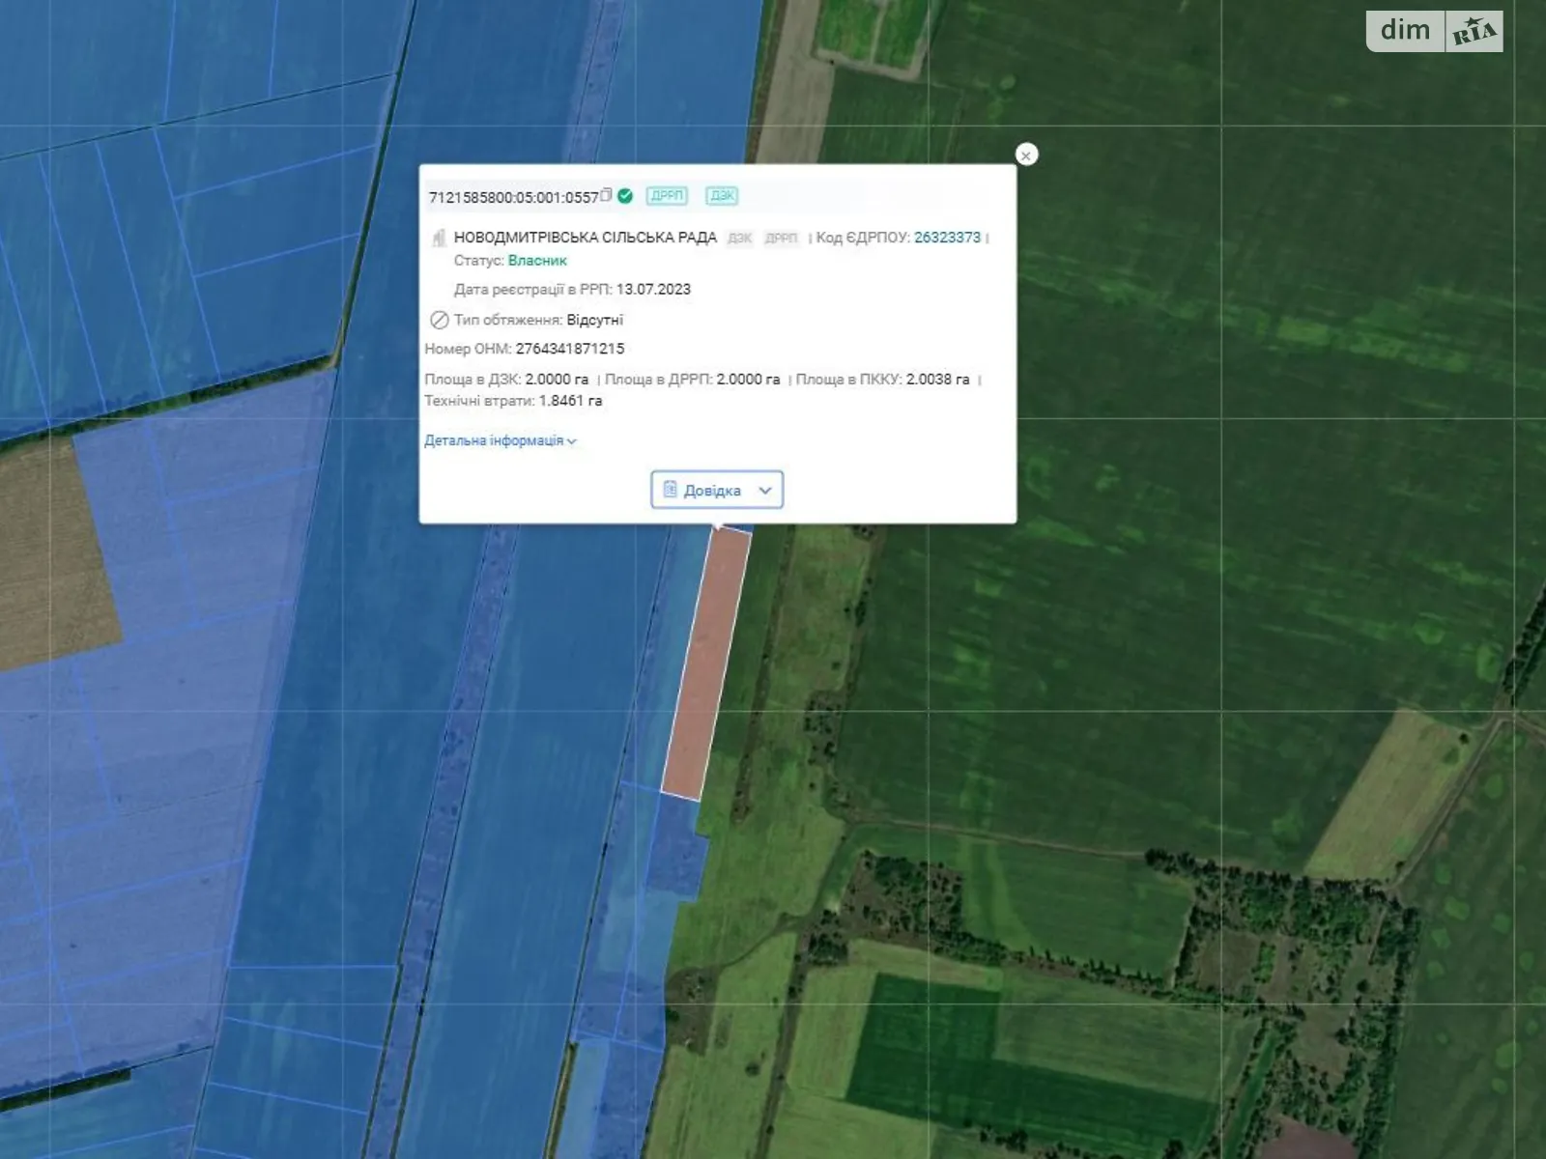Click the gray ДЗК tag after owner name
This screenshot has height=1159, width=1546.
pyautogui.click(x=740, y=238)
